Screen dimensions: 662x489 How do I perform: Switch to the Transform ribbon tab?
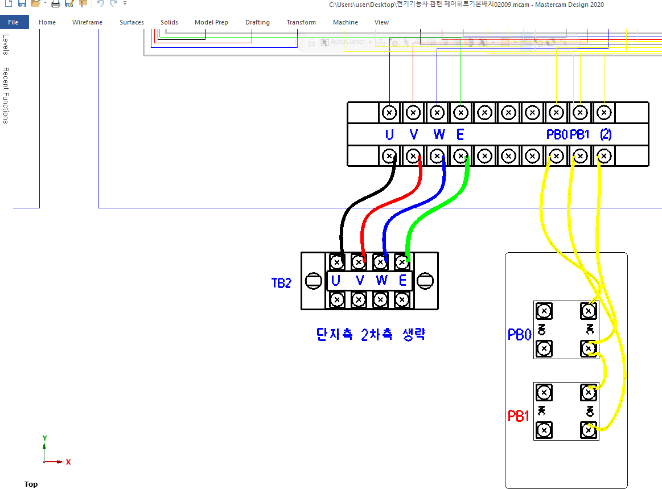301,22
